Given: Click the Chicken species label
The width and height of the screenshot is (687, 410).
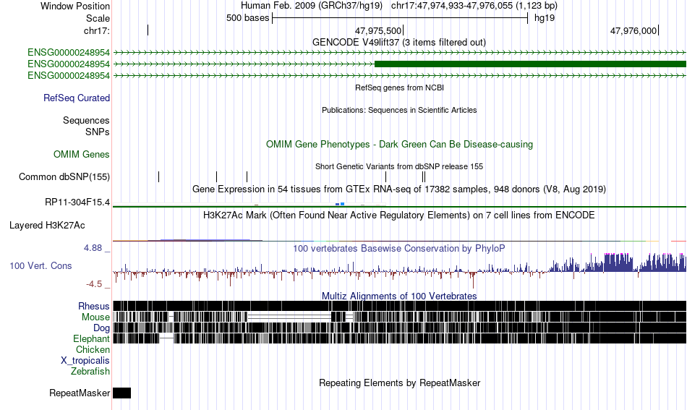Looking at the screenshot, I should tap(93, 349).
